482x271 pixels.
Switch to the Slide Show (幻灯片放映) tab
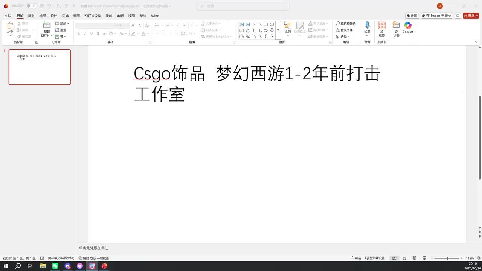(x=93, y=16)
